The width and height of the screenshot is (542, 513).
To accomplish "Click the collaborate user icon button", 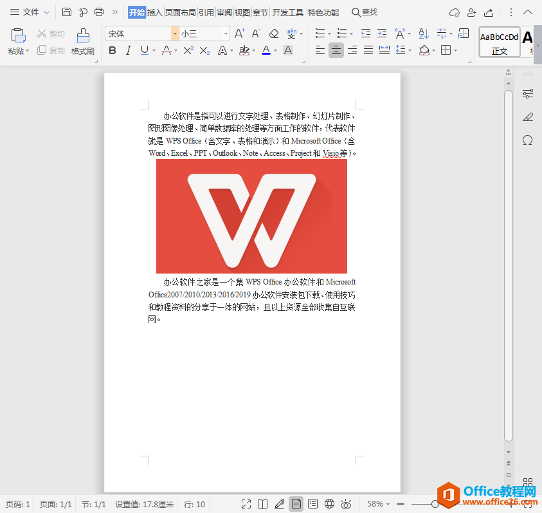I will [x=471, y=13].
